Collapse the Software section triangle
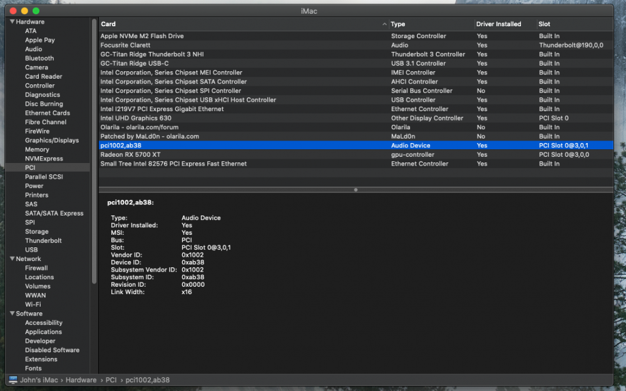The height and width of the screenshot is (391, 626). (x=13, y=314)
